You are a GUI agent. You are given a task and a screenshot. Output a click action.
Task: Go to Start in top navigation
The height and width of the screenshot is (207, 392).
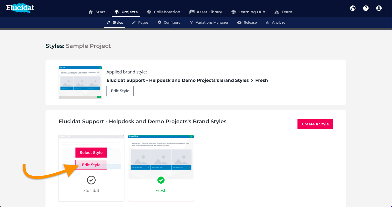pos(97,12)
